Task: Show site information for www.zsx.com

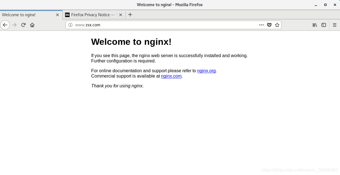Action: pos(70,25)
